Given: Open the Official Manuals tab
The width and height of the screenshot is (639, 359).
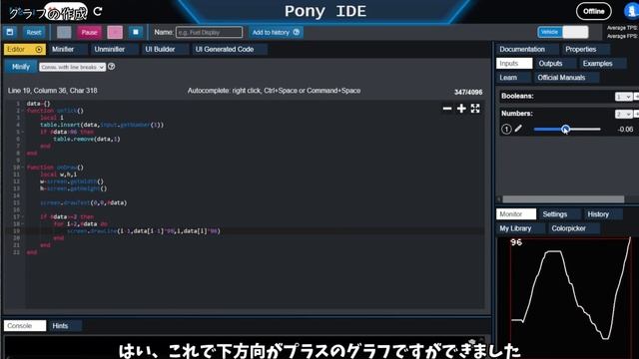Looking at the screenshot, I should [x=566, y=78].
